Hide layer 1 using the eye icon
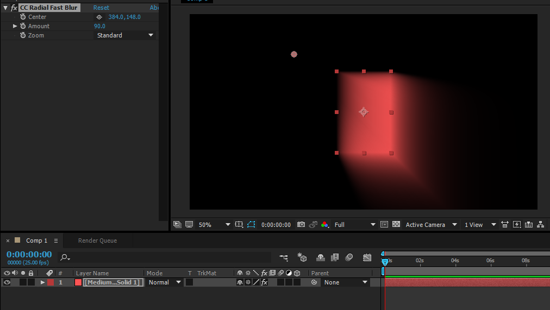 (x=7, y=282)
